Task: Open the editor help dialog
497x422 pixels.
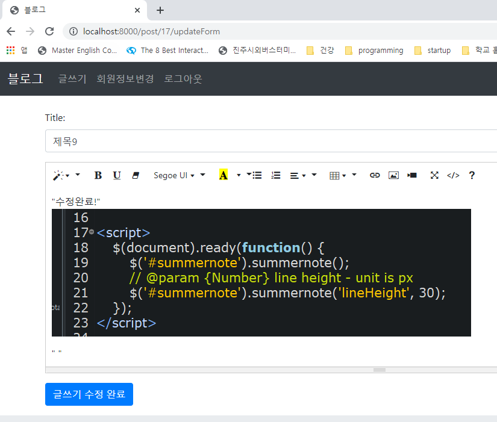Action: (x=472, y=175)
